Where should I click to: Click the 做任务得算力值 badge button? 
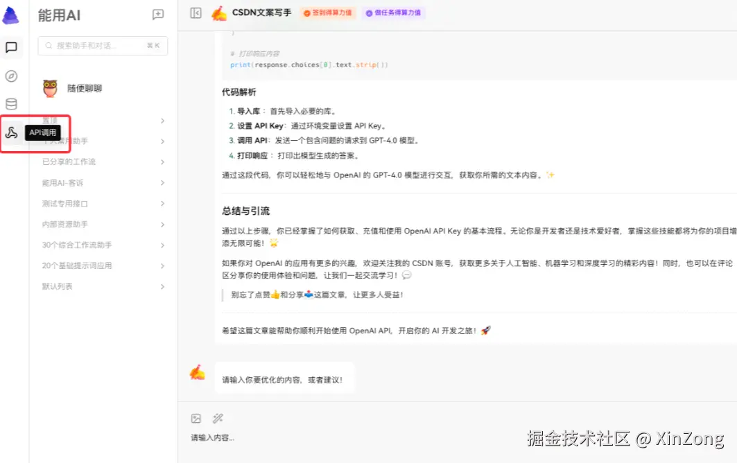(x=393, y=12)
